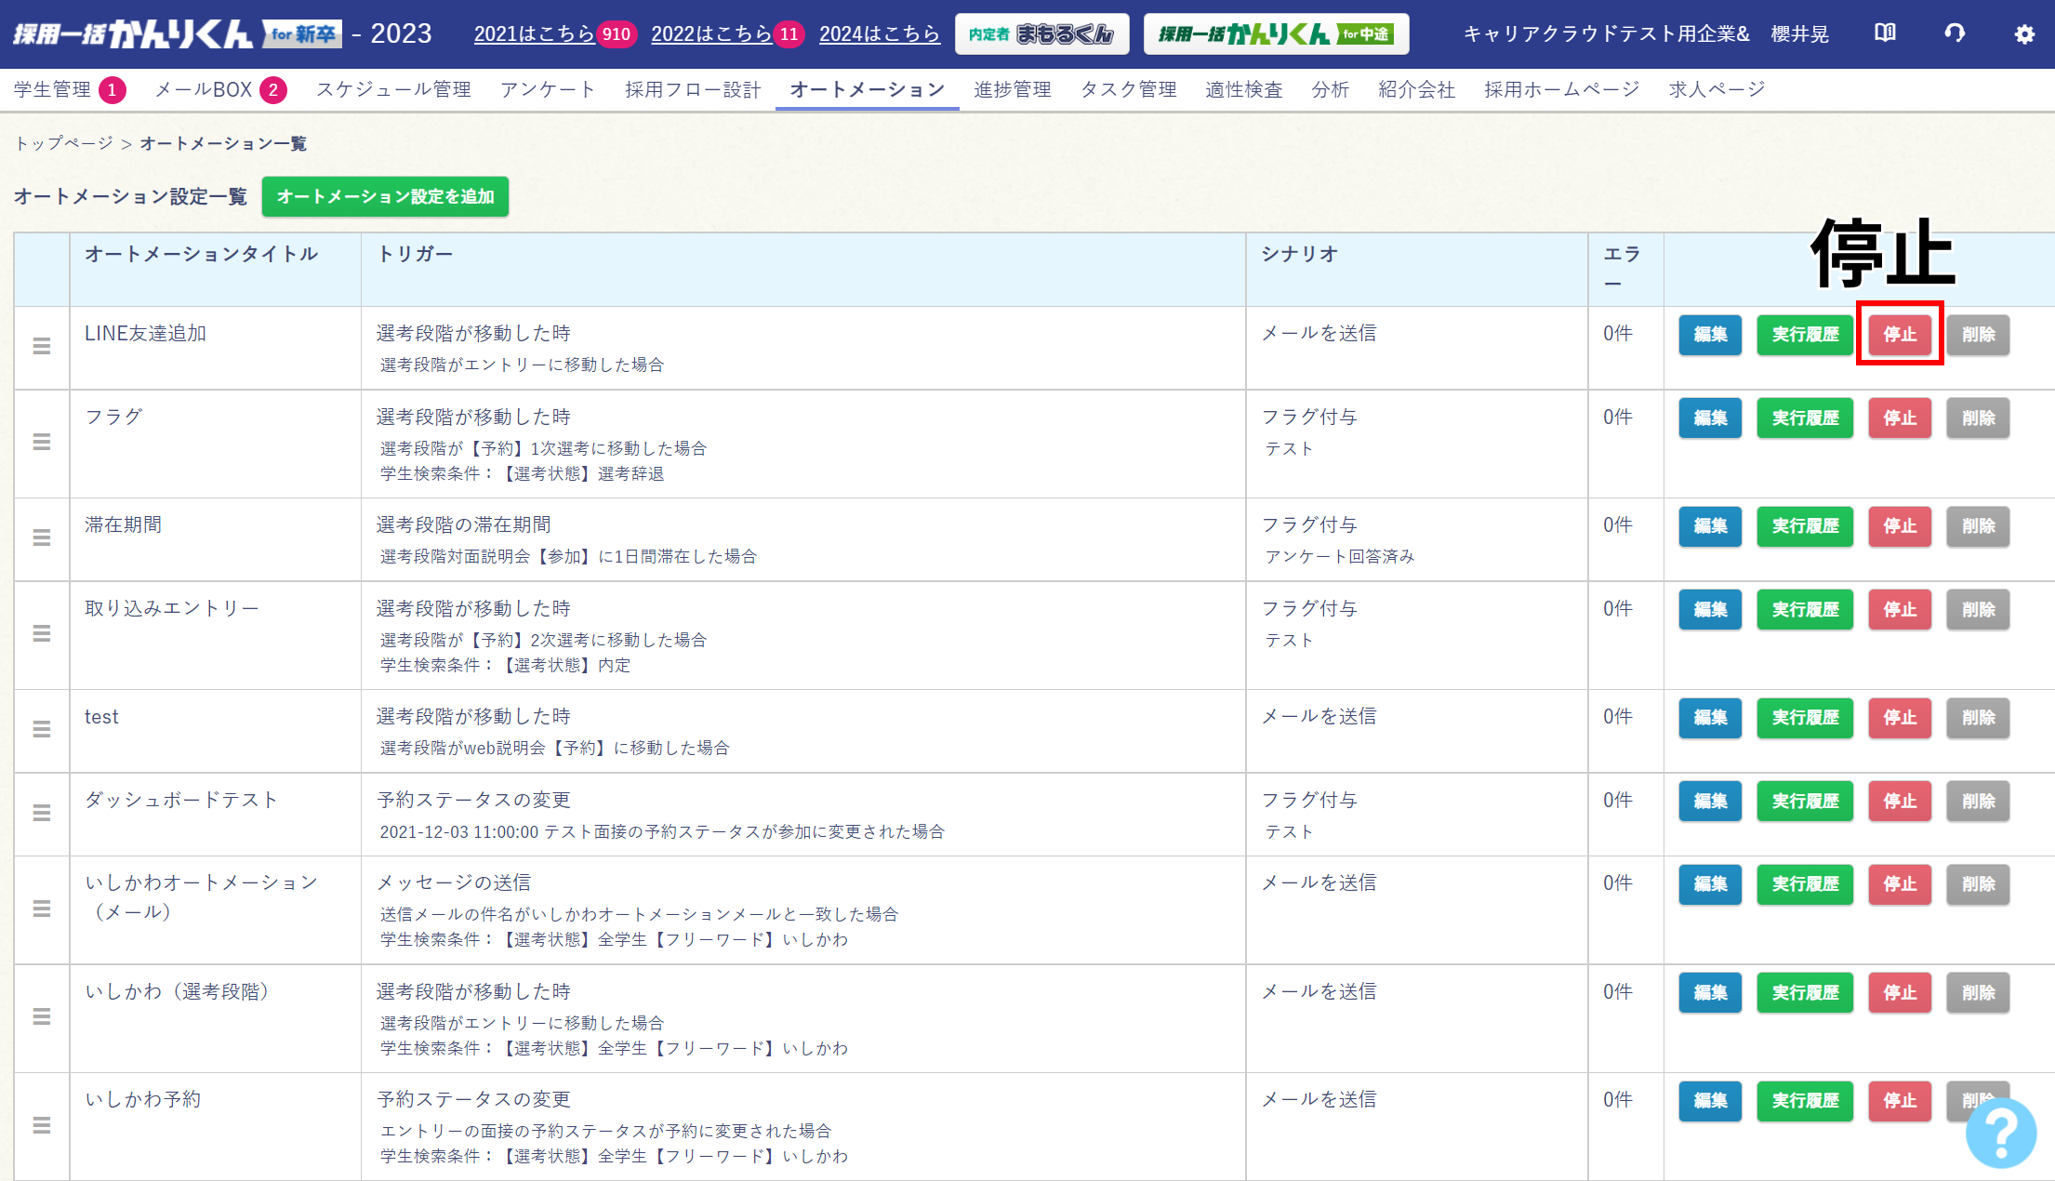The width and height of the screenshot is (2055, 1181).
Task: Click the support headset icon
Action: 1955,33
